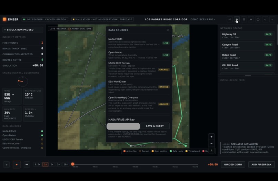Click Open-Meteo in sidebar data sources
Image resolution: width=278 pixels, height=181 pixels.
23,135
